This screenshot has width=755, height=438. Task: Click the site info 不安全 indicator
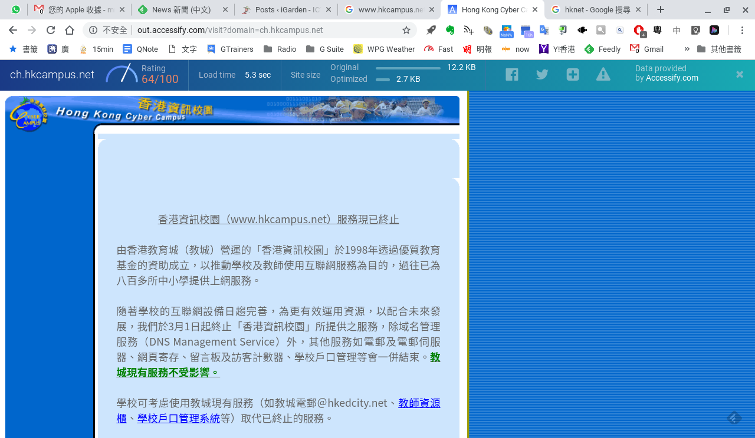(x=109, y=30)
